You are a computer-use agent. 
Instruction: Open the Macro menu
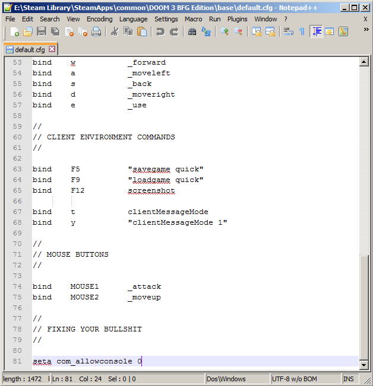pos(193,19)
